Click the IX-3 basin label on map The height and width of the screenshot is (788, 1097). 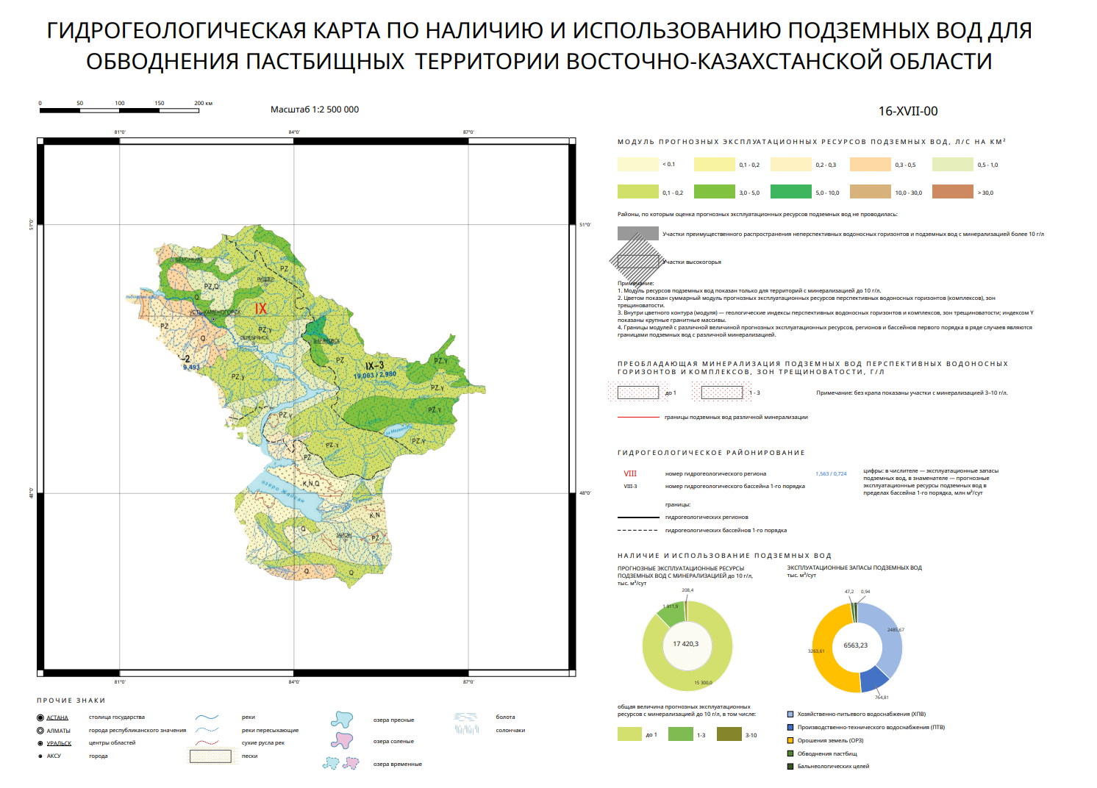coord(374,365)
